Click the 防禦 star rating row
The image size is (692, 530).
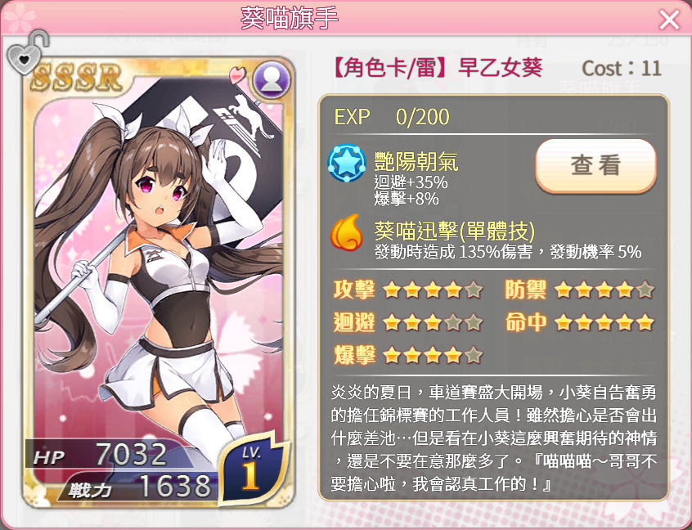(x=579, y=290)
